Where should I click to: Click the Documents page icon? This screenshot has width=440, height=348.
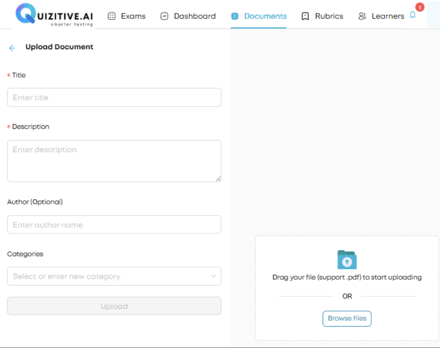pyautogui.click(x=234, y=16)
